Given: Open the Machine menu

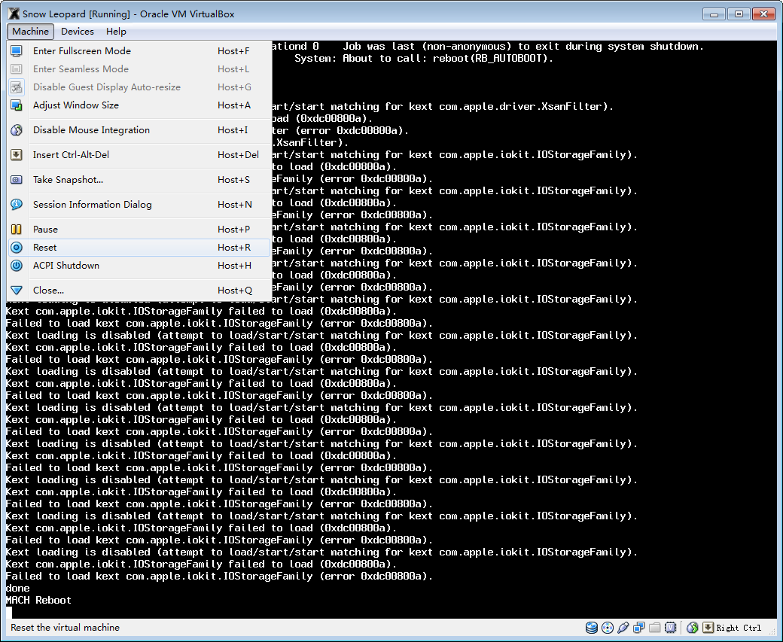Looking at the screenshot, I should point(30,32).
